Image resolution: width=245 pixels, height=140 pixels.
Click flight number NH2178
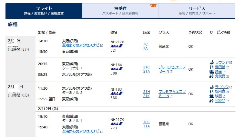[x=117, y=42]
